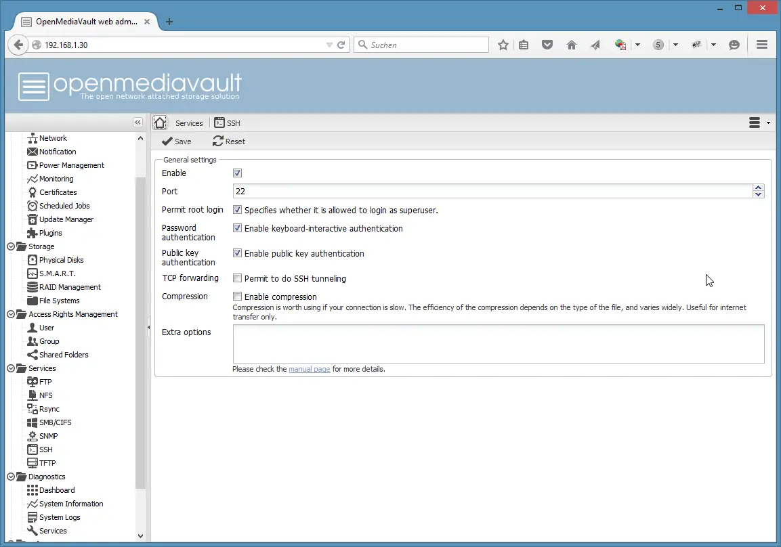Screen dimensions: 781x547
Task: Focus the Suchen search box
Action: pos(421,45)
